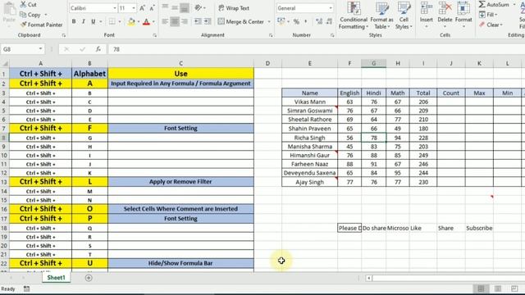Align text right
525x295 pixels.
click(x=184, y=22)
